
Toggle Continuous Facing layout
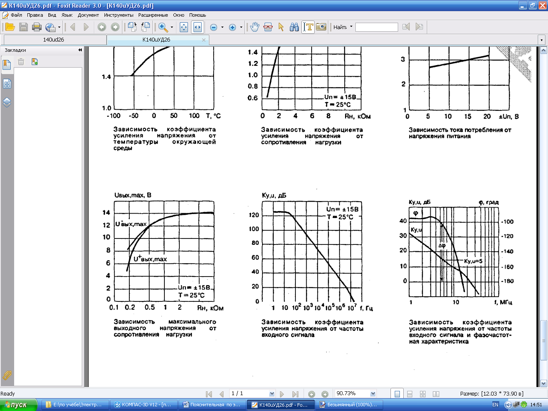pos(436,394)
